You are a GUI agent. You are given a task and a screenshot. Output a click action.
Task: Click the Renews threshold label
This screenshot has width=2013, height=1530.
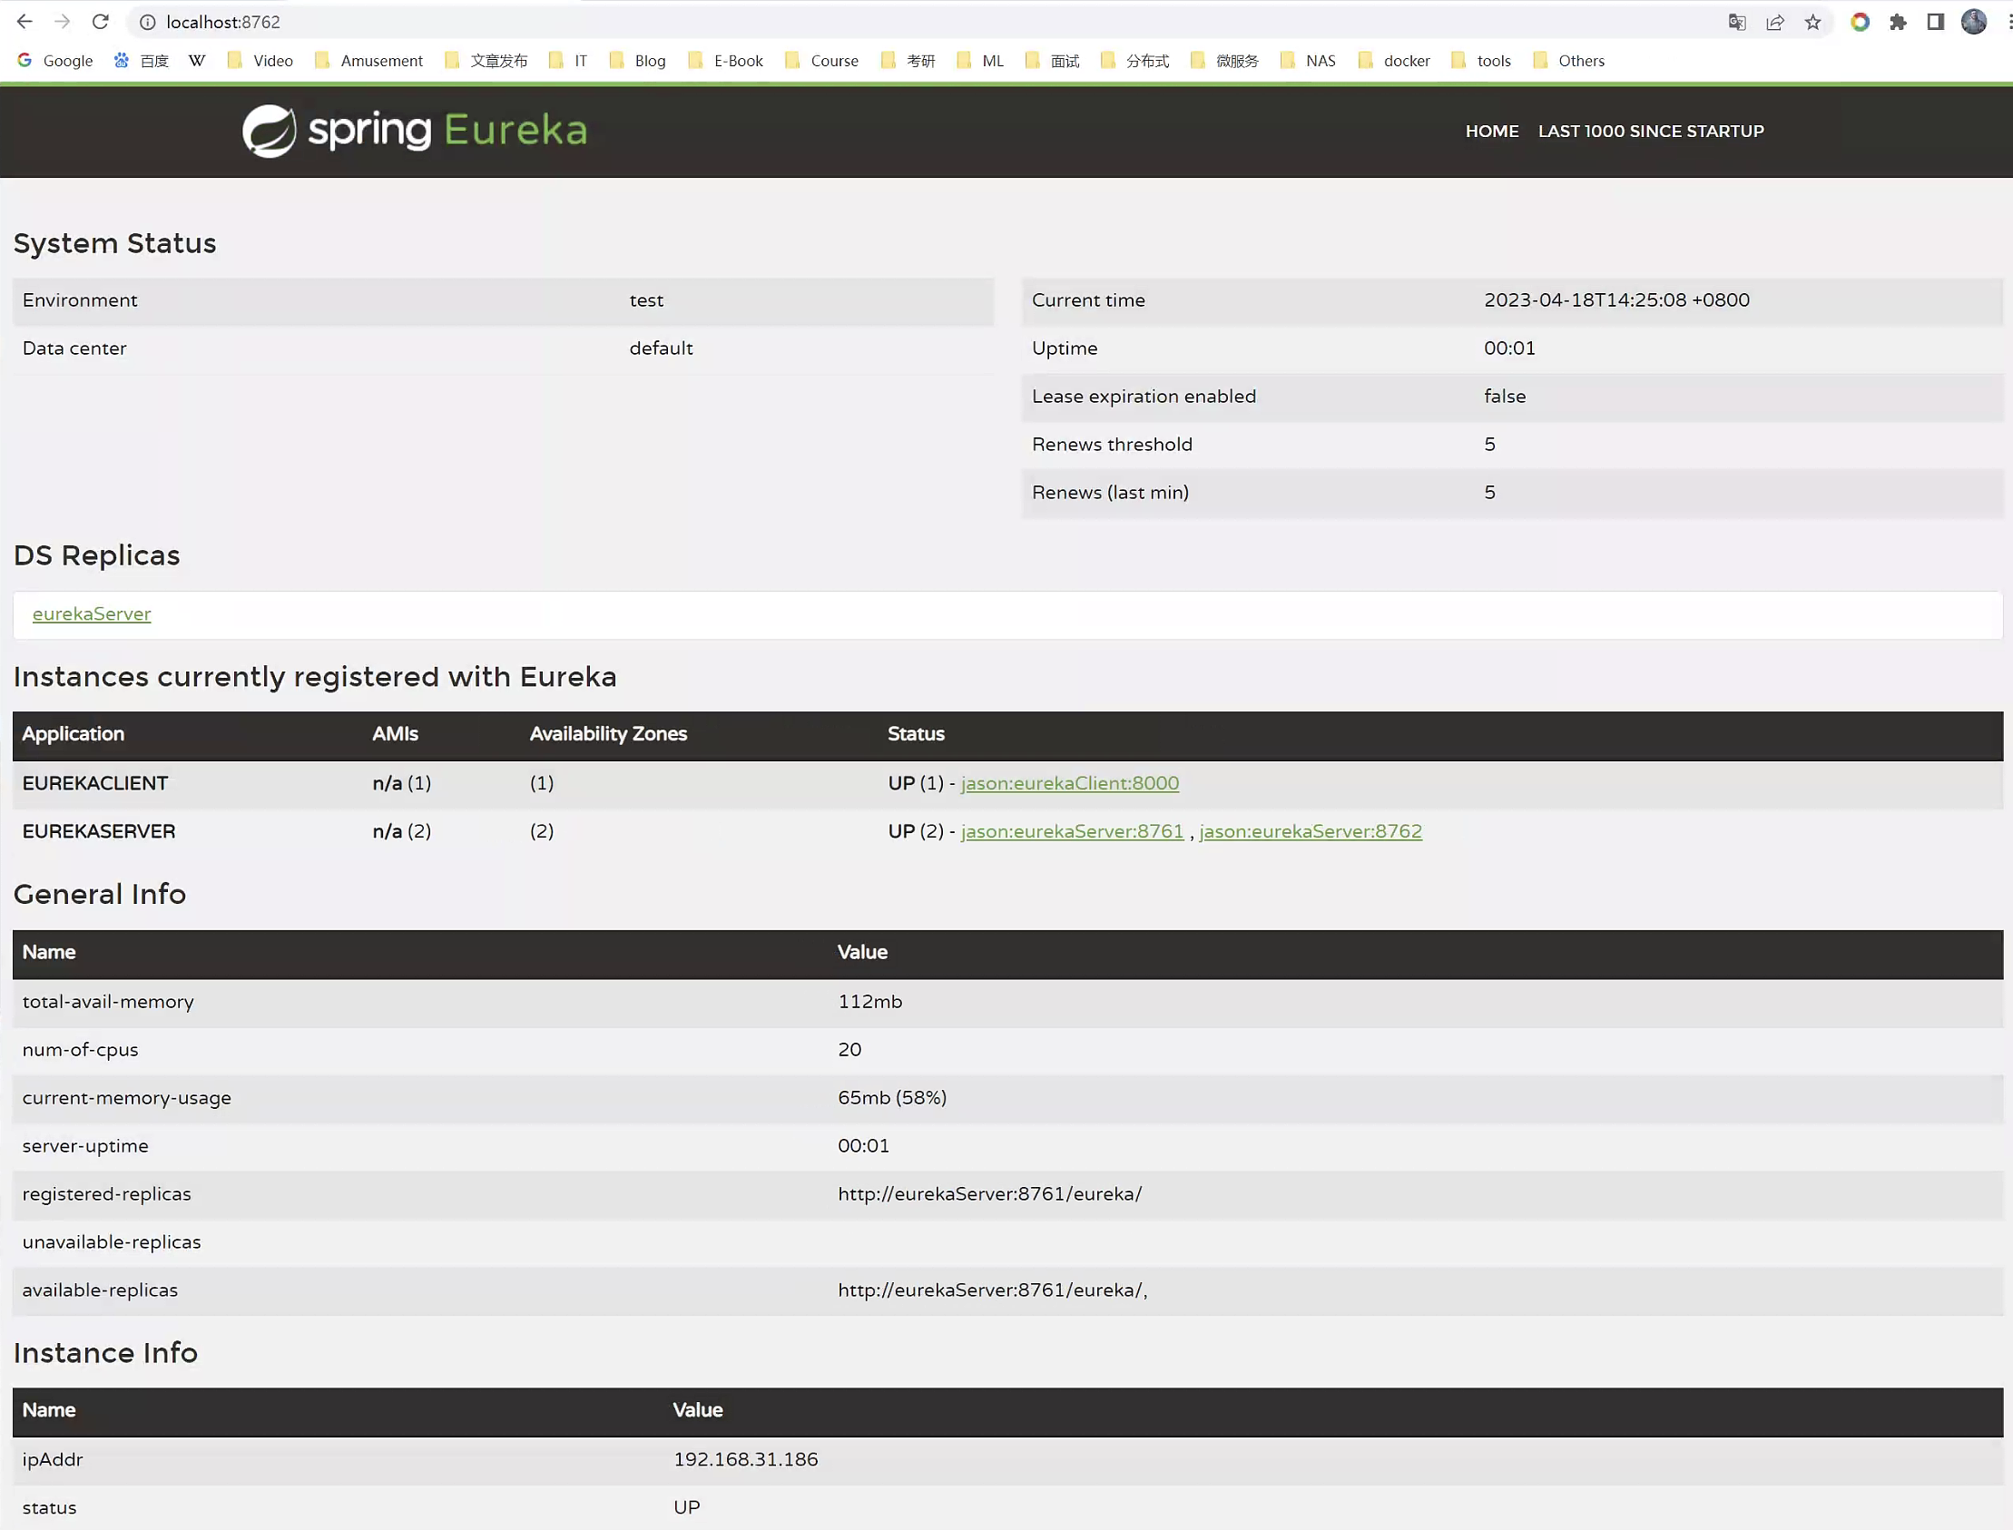tap(1111, 445)
